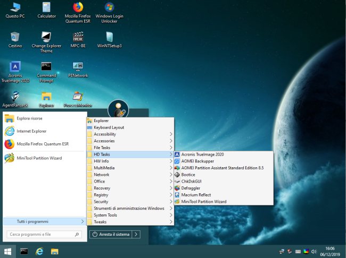
Task: Expand the HD Tasks folder
Action: (x=130, y=154)
